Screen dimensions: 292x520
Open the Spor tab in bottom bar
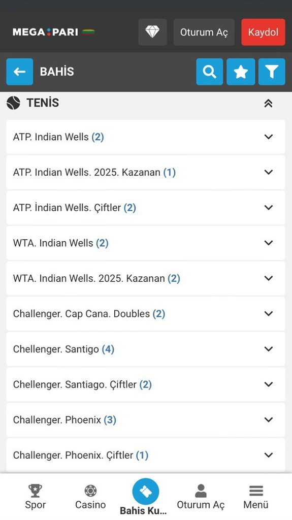coord(35,497)
